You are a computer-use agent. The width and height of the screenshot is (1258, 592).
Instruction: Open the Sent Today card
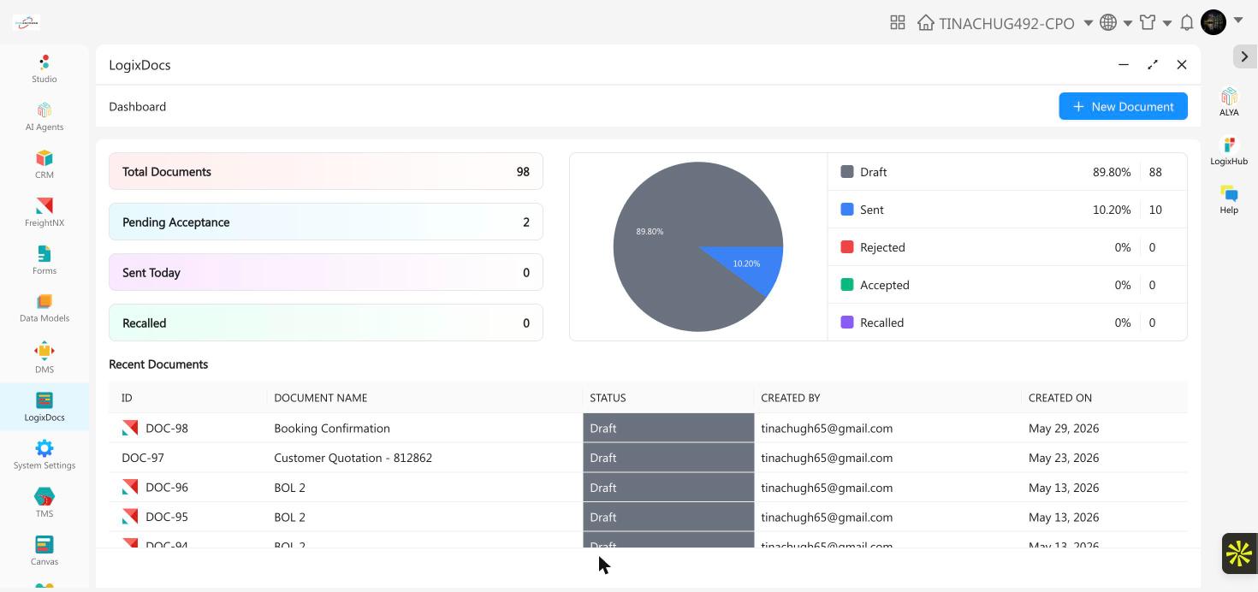coord(326,272)
